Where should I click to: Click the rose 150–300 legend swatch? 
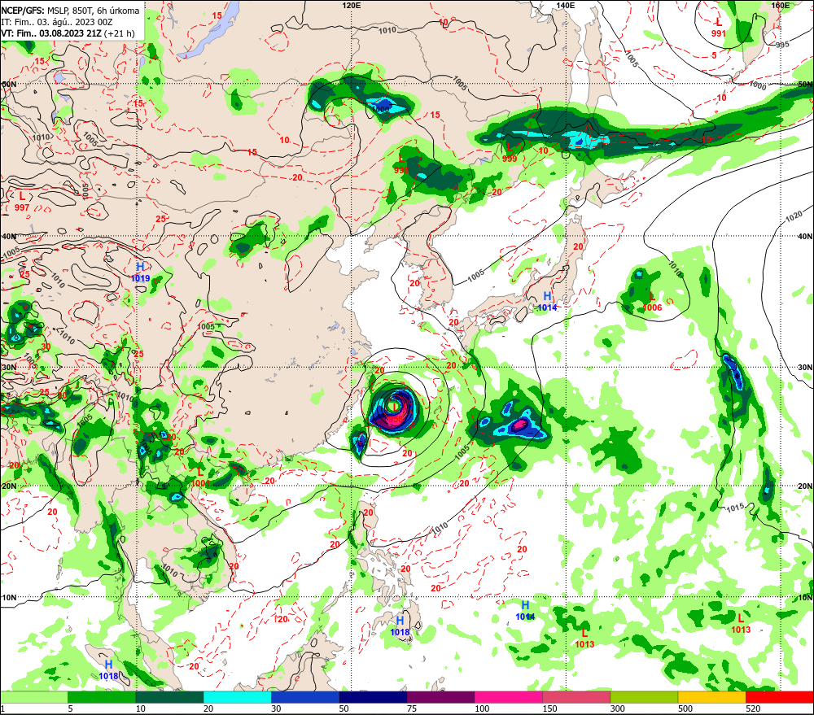576,697
